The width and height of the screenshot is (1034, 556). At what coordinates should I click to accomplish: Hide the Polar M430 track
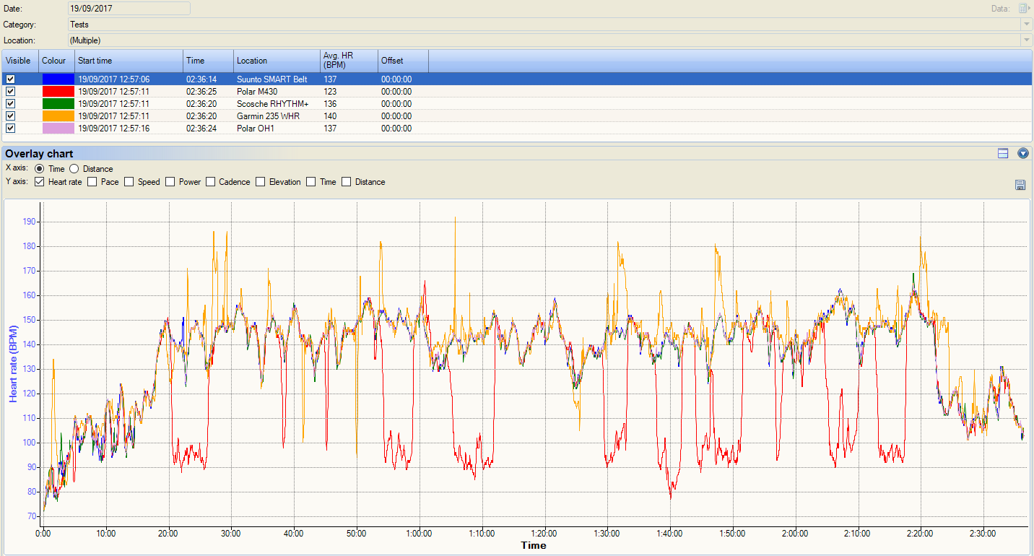click(10, 92)
